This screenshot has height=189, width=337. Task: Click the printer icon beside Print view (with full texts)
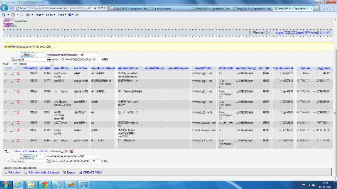tap(26, 173)
